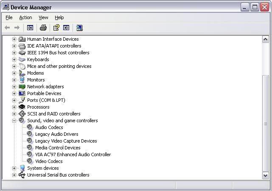
Task: Click Scan for hardware changes icon
Action: (x=79, y=28)
